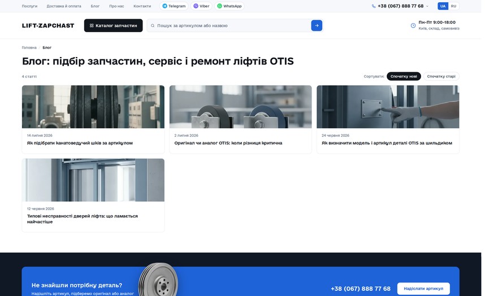Screen dimensions: 485x296
Task: Click the LIFT-ZAPCHAST logo
Action: pos(48,25)
